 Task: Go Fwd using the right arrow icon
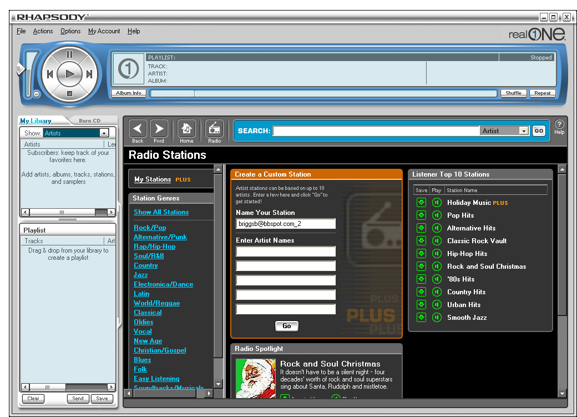coord(159,129)
